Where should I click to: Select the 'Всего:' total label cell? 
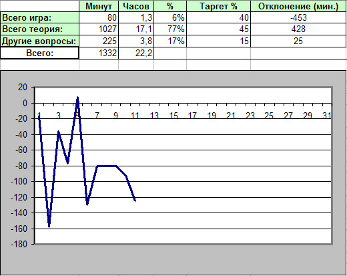click(x=39, y=53)
